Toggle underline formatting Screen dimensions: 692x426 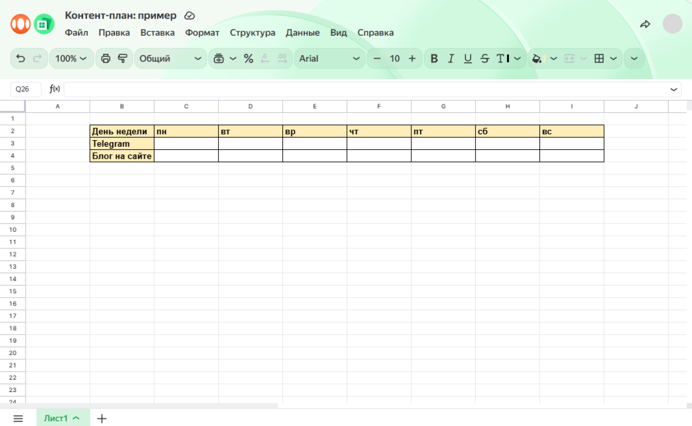(468, 59)
